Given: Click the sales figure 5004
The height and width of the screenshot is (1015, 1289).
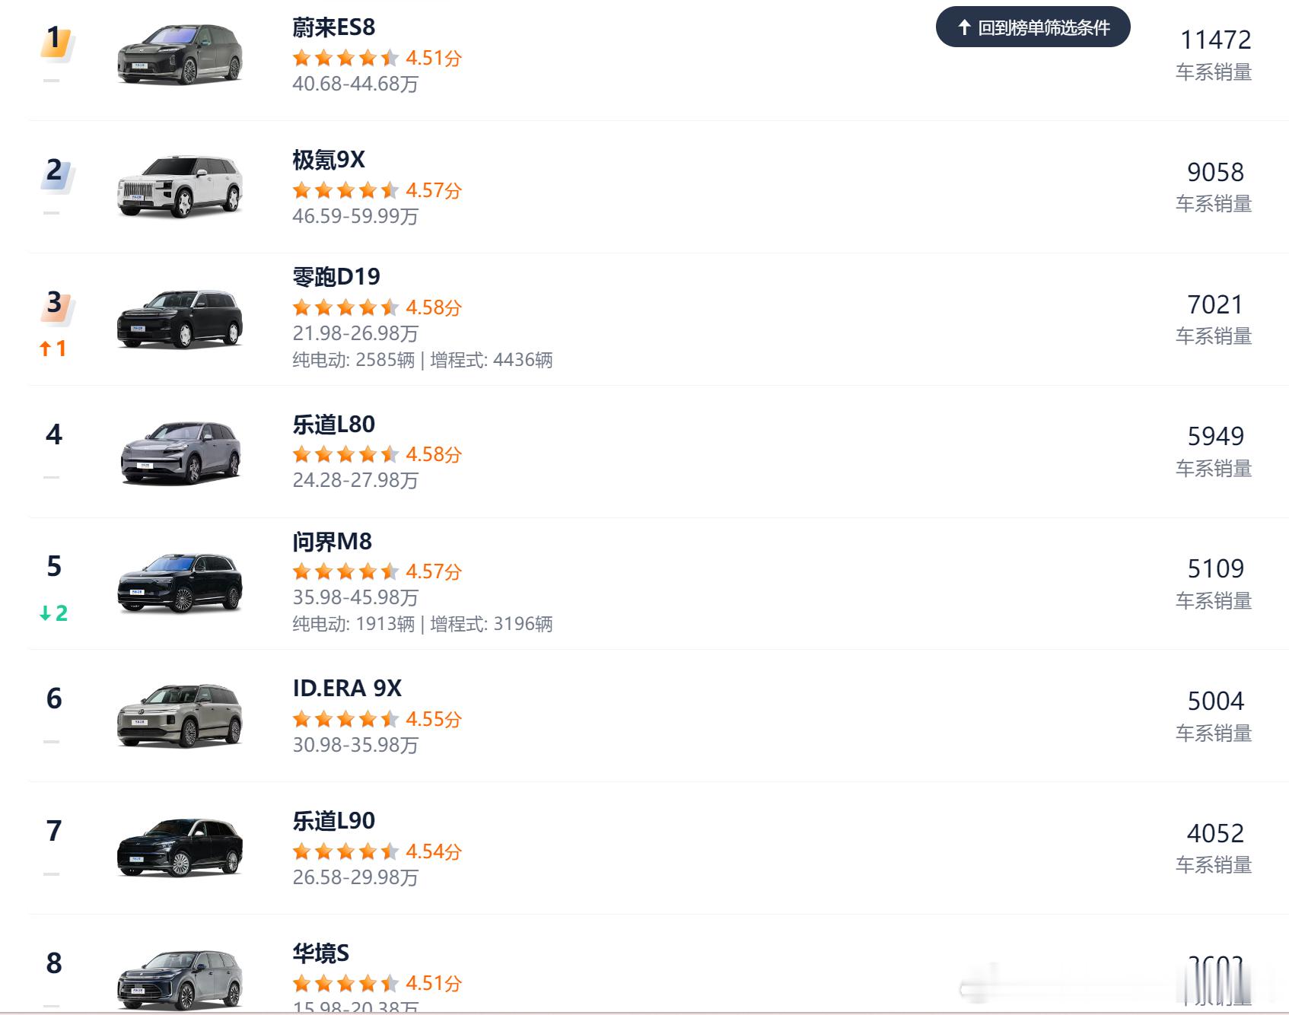Looking at the screenshot, I should coord(1215,701).
